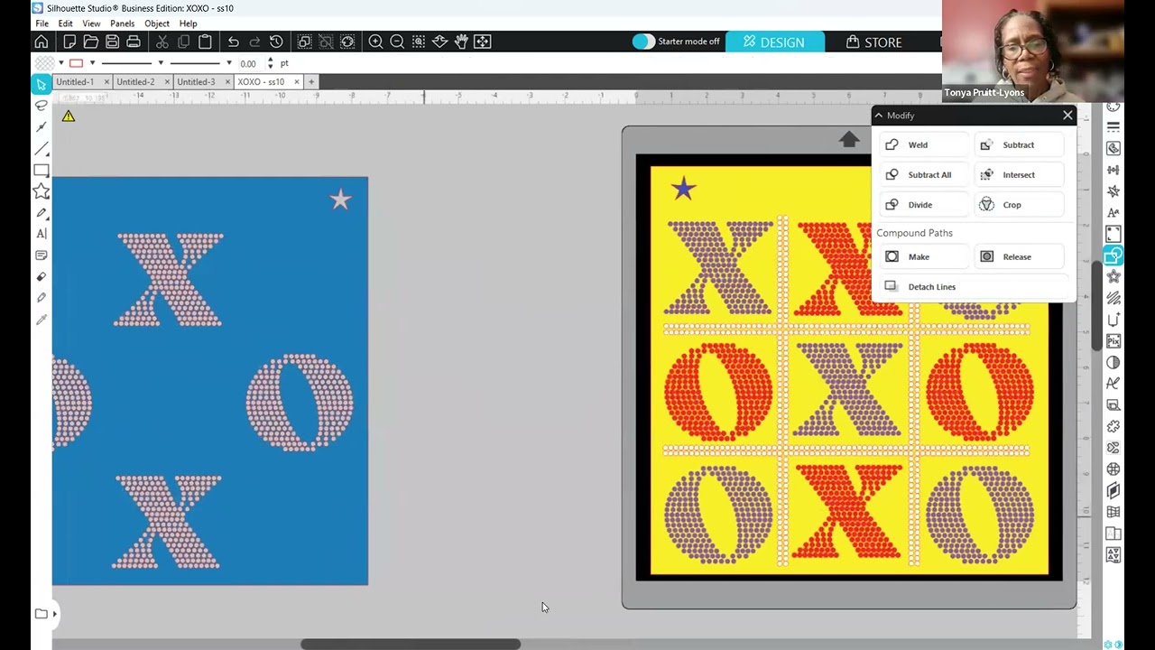Save the current design
1155x650 pixels.
pos(112,42)
